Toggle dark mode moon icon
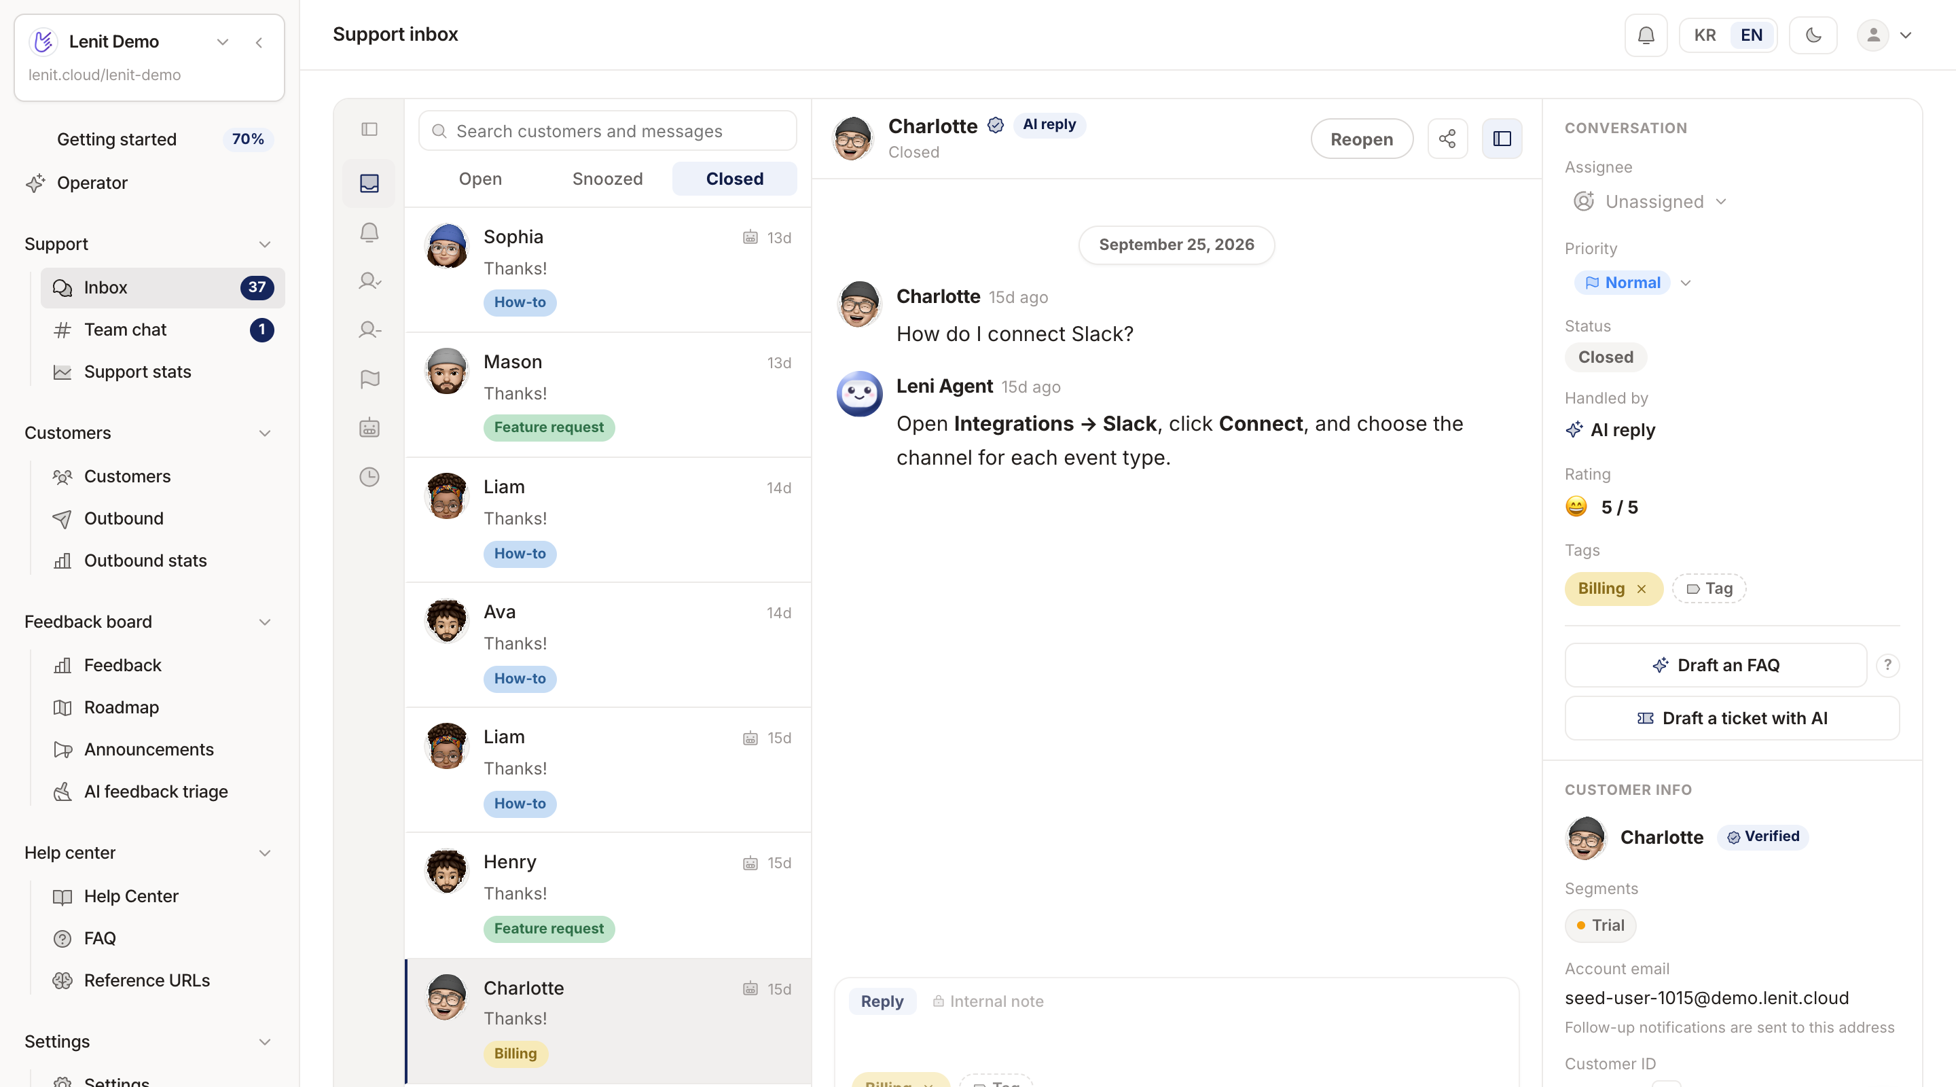The height and width of the screenshot is (1087, 1956). point(1813,35)
